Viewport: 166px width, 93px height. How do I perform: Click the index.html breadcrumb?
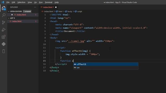tap(49, 11)
